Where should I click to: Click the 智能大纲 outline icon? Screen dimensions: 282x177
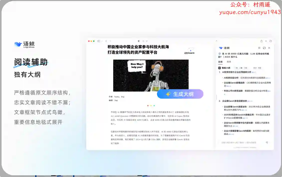point(219,68)
